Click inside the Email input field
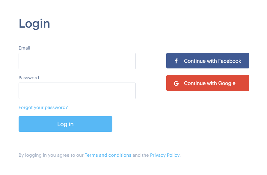This screenshot has height=175, width=267. 77,61
